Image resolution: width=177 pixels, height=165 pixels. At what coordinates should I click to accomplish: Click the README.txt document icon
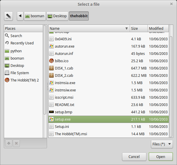pos(51,105)
